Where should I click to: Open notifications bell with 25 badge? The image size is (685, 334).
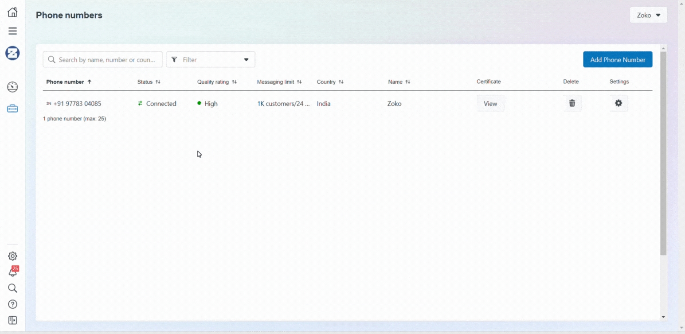13,272
